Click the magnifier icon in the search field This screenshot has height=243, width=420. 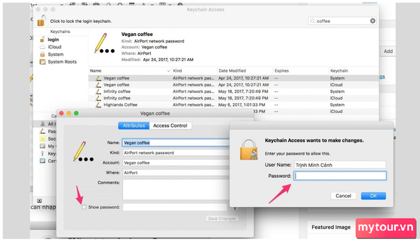(x=313, y=21)
